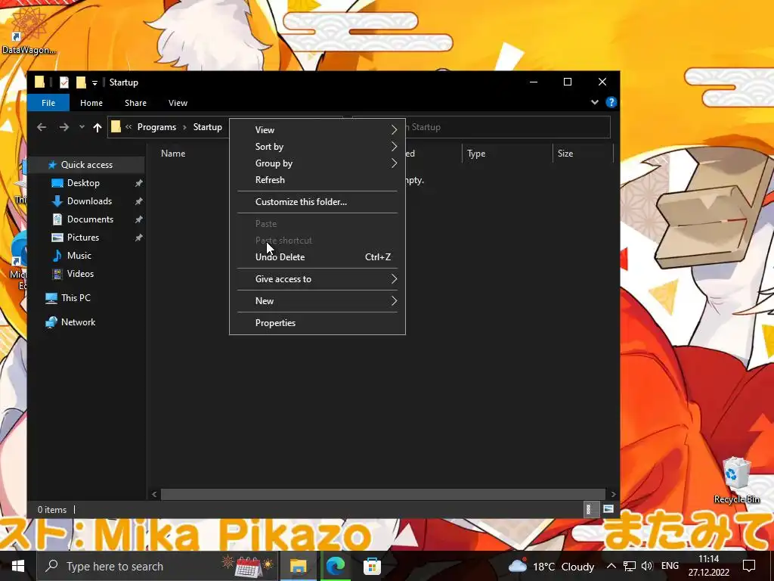Open Documents in the navigation pane

point(90,219)
